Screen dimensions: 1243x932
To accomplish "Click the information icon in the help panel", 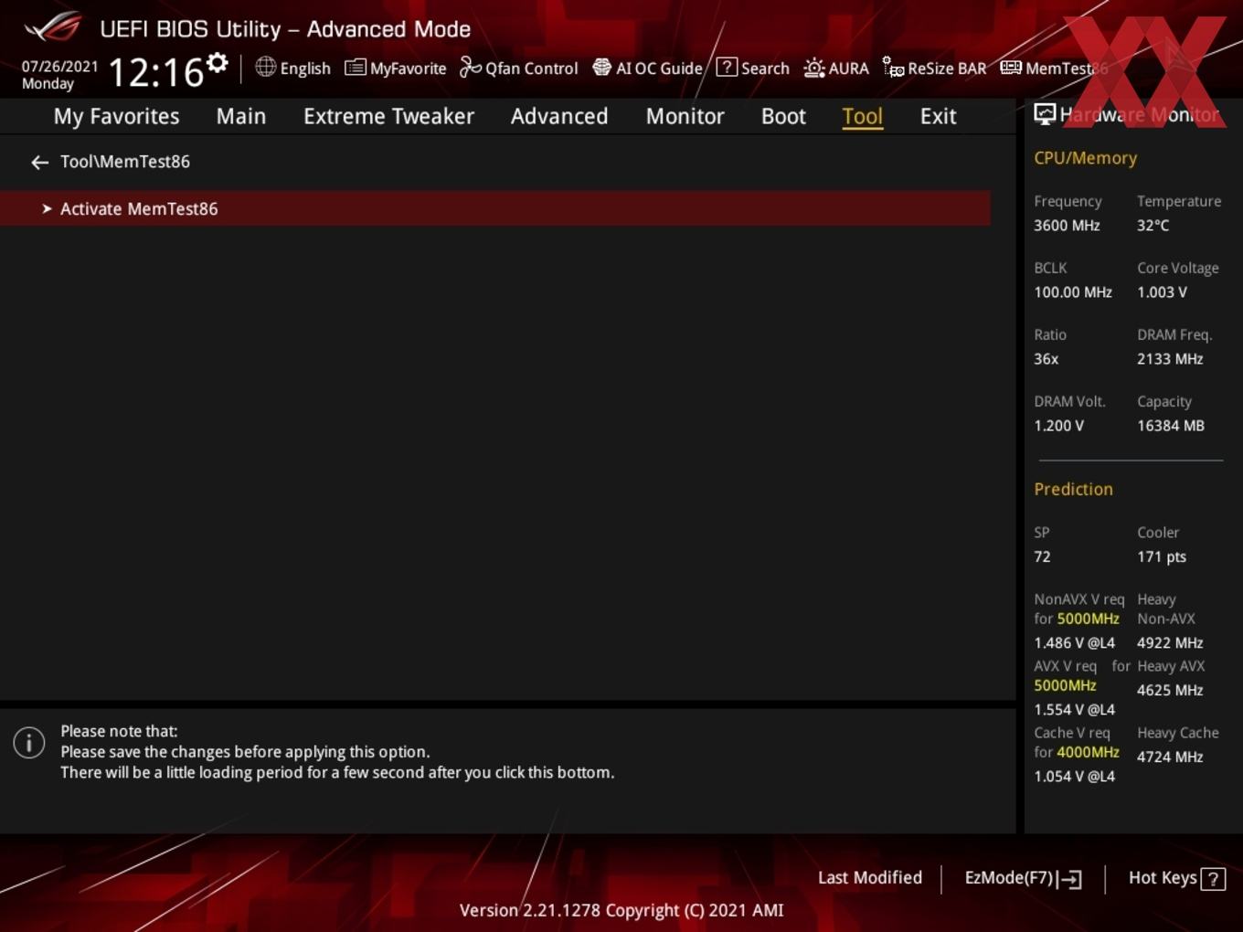I will click(29, 743).
